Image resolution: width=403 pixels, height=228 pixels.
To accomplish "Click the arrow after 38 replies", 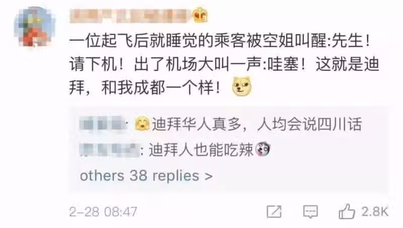I will pyautogui.click(x=209, y=176).
